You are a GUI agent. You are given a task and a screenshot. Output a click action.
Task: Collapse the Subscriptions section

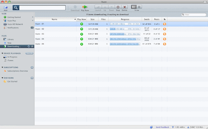(x=2, y=67)
